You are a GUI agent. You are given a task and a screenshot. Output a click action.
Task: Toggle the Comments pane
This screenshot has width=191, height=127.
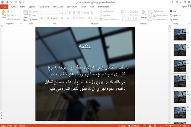[134, 126]
